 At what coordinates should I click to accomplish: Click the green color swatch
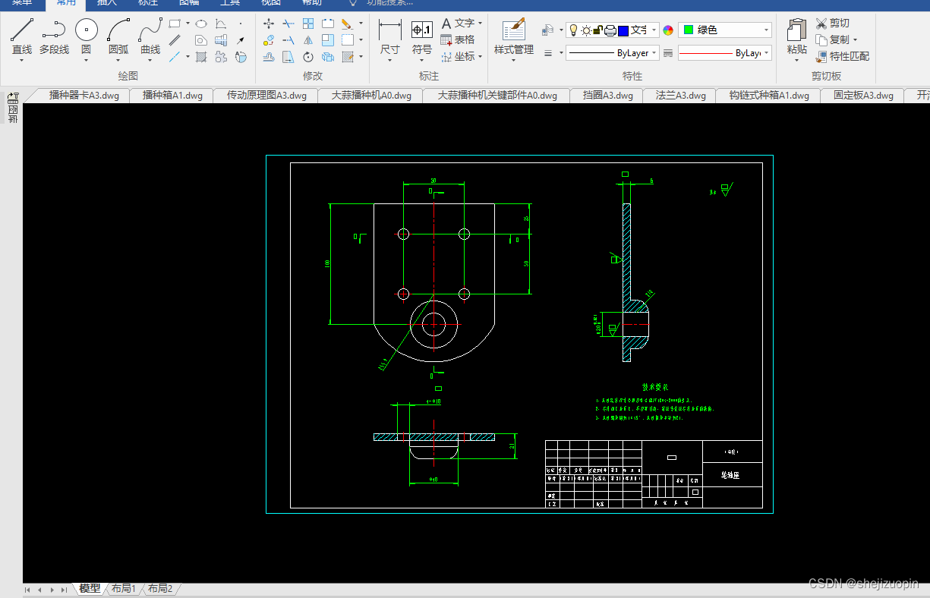coord(689,30)
